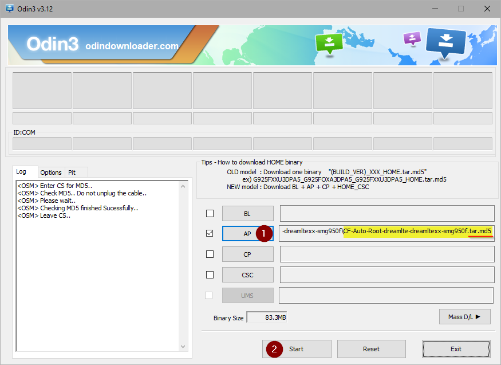Click the green download icon in banner
The width and height of the screenshot is (501, 365).
pyautogui.click(x=329, y=44)
